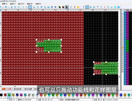132x101 pixels.
Task: Select row 17 in the right panel
Action: 122,48
